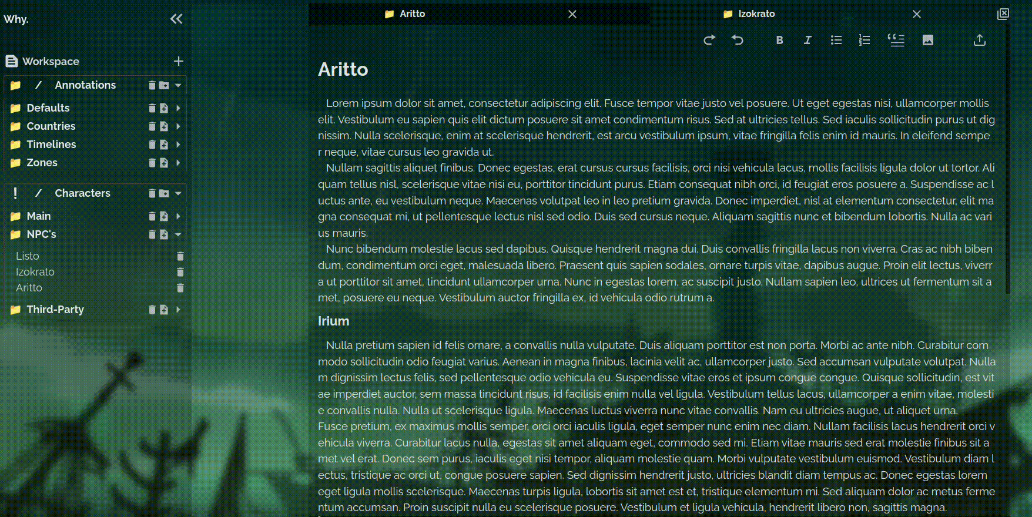Add a new document to NPC's
This screenshot has height=517, width=1032.
tap(164, 234)
